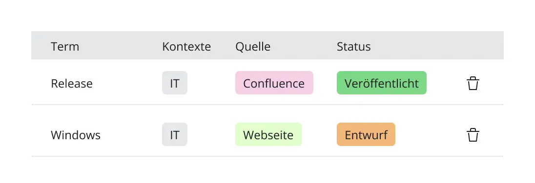Delete the Release term with trash icon
This screenshot has height=183, width=535.
(473, 83)
